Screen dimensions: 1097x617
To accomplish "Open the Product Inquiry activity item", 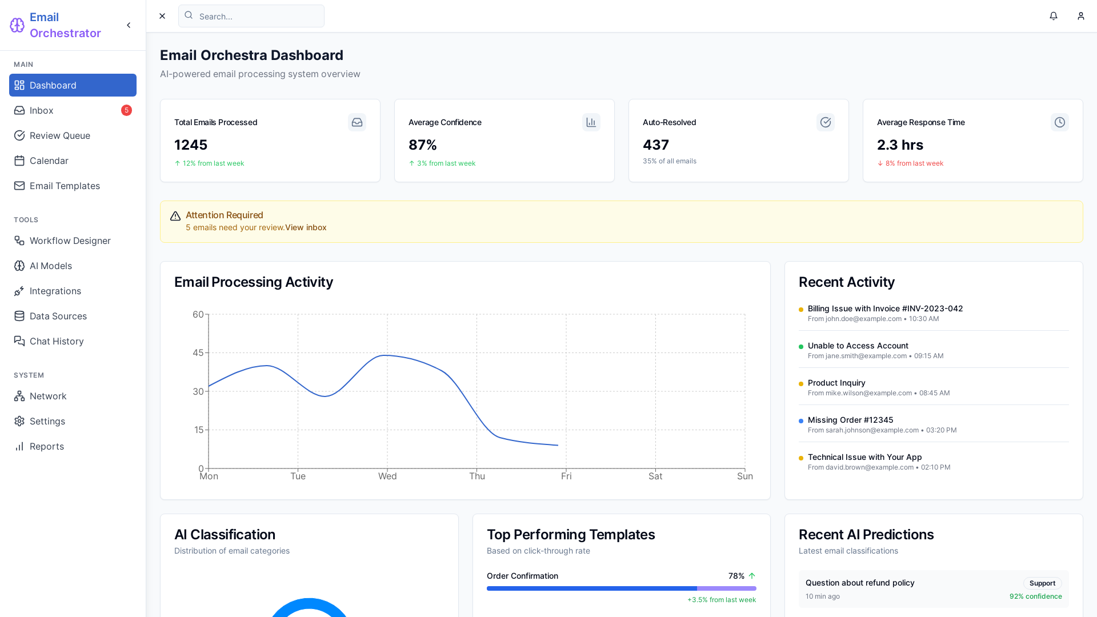I will click(934, 387).
